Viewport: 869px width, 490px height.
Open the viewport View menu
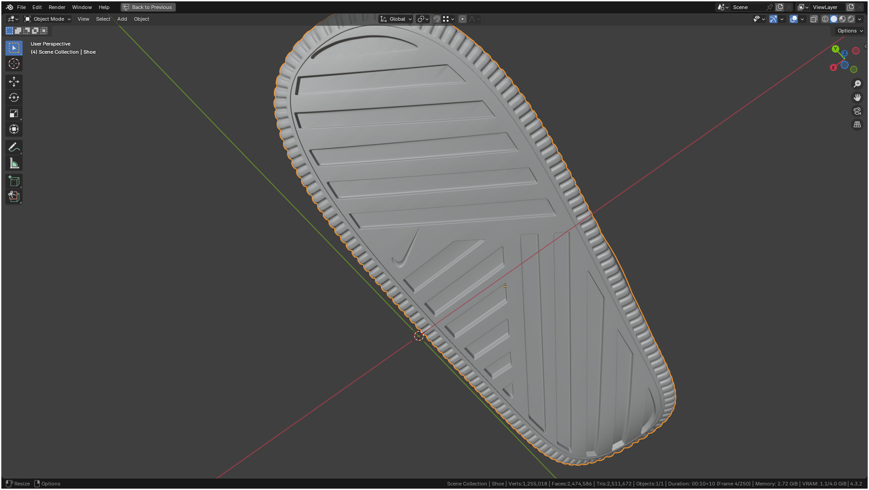[x=83, y=19]
